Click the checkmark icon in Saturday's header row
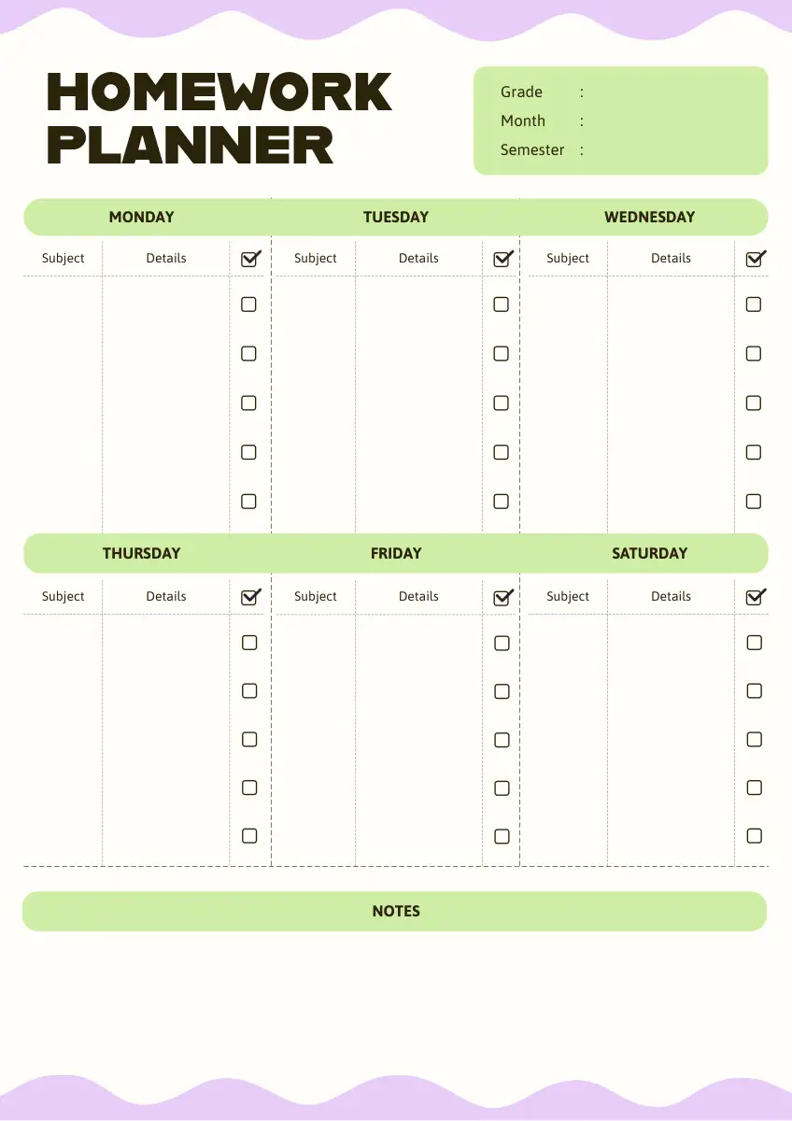The width and height of the screenshot is (792, 1121). click(755, 597)
